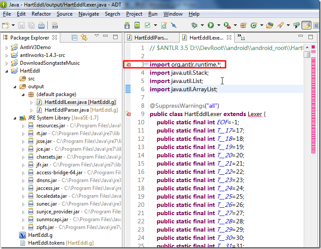Expand the antlrworks-1.4.3-src project
This screenshot has height=249, width=321.
[7, 55]
